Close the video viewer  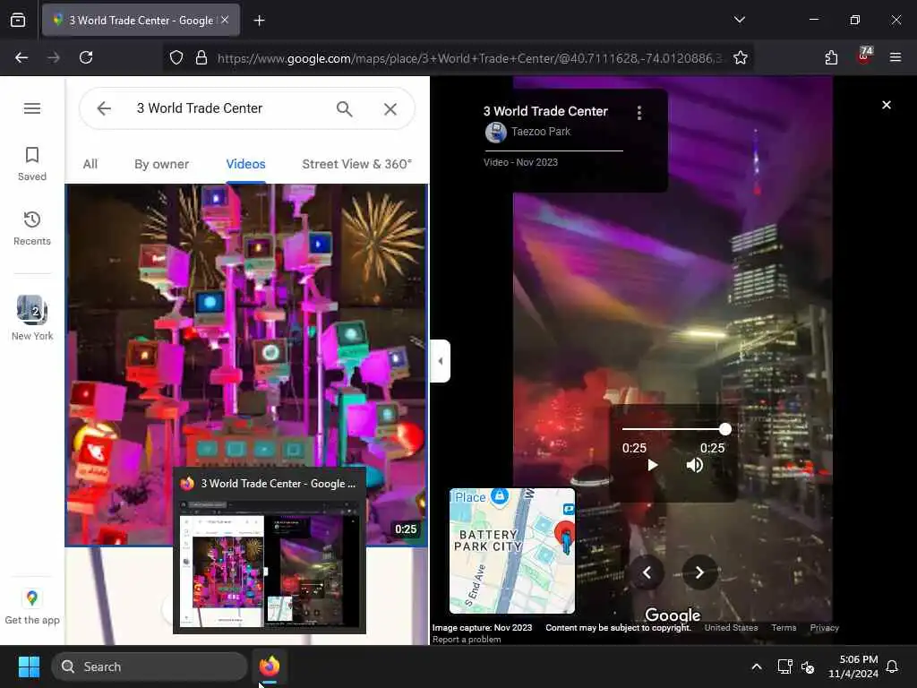[x=887, y=105]
